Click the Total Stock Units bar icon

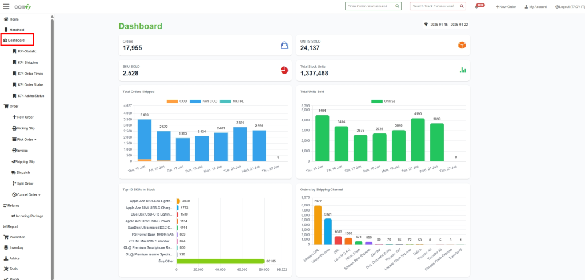click(x=462, y=70)
